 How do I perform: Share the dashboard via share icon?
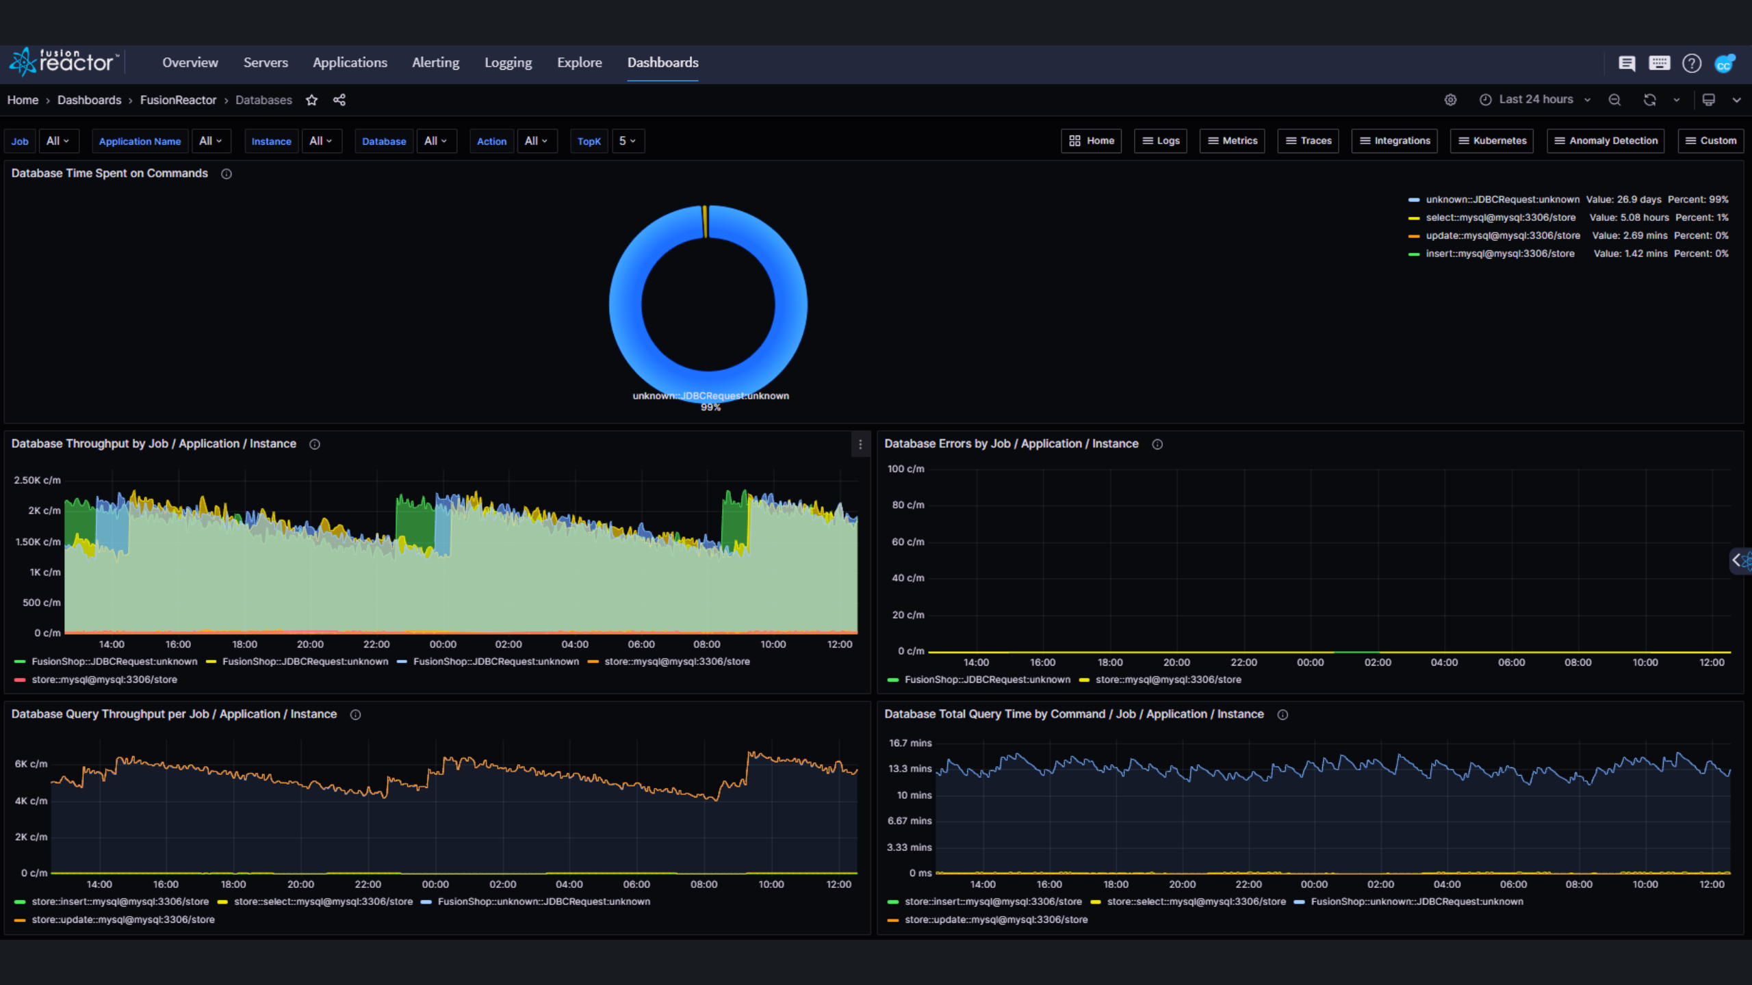(339, 100)
